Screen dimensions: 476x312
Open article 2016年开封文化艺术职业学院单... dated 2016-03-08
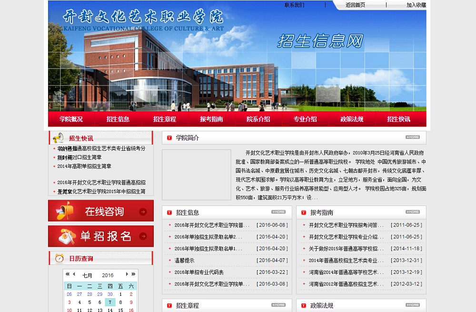tap(212, 284)
